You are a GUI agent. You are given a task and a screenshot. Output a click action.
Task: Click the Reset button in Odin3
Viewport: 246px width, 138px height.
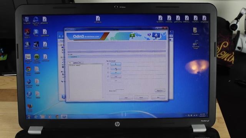(x=141, y=97)
